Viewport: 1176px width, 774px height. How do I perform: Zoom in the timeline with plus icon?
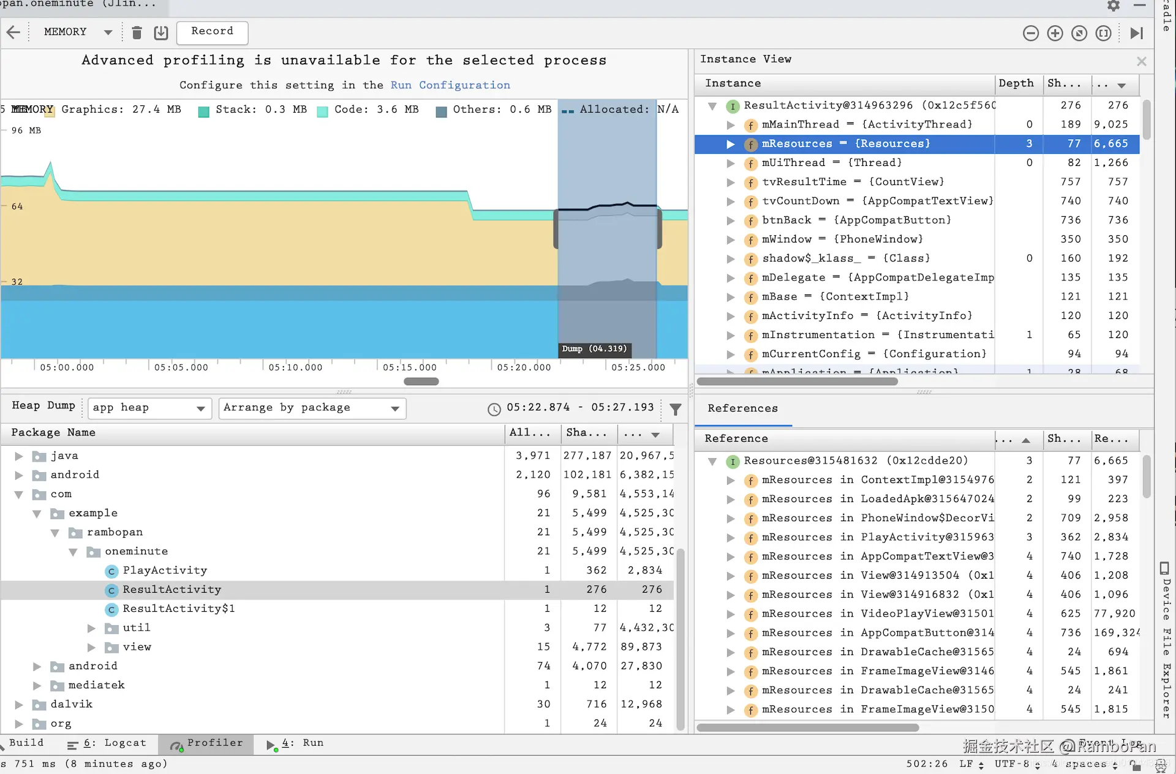(1055, 33)
